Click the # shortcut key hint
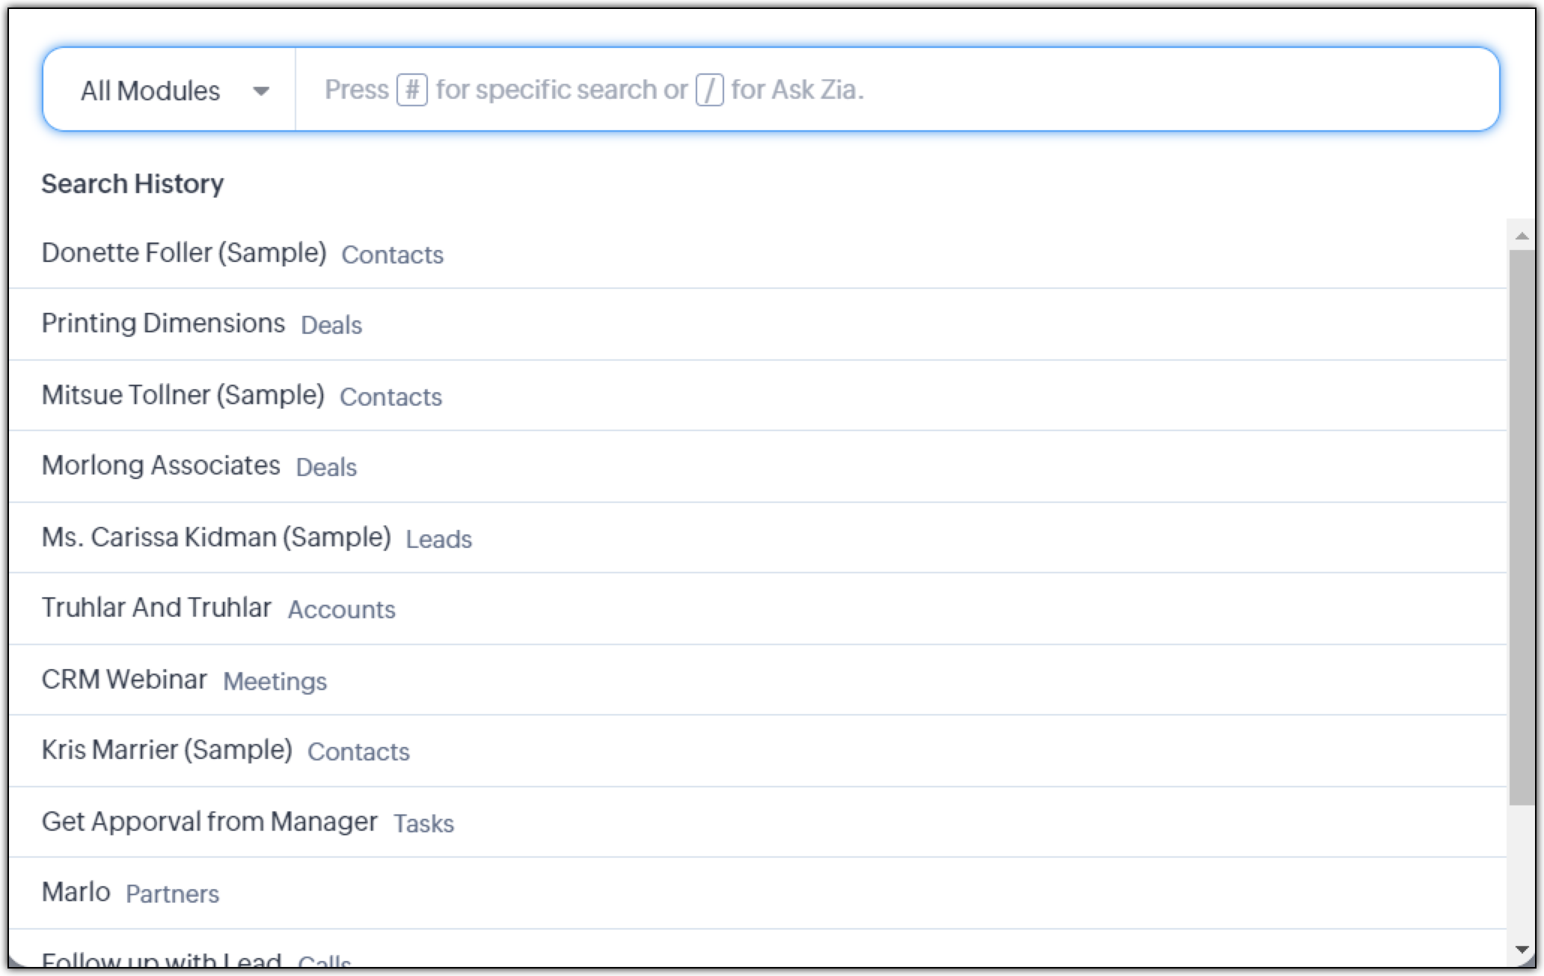Image resolution: width=1544 pixels, height=976 pixels. (x=411, y=90)
